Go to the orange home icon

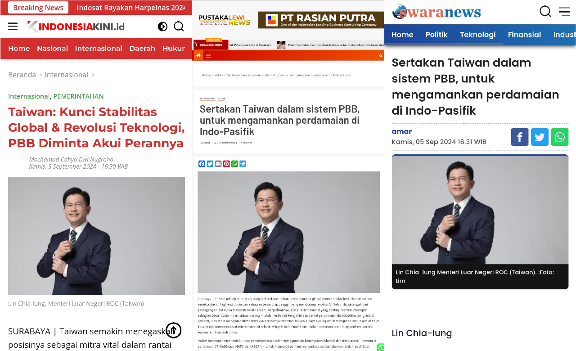coord(198,56)
